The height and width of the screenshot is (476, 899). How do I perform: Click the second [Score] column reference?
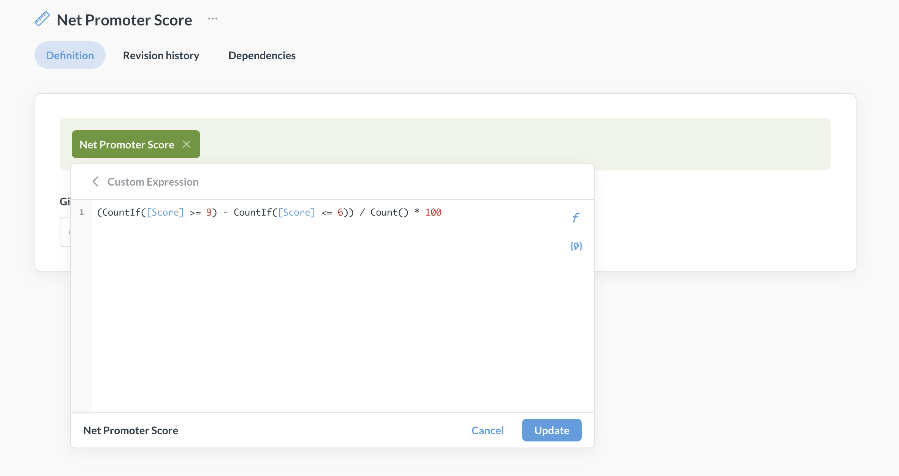coord(296,213)
